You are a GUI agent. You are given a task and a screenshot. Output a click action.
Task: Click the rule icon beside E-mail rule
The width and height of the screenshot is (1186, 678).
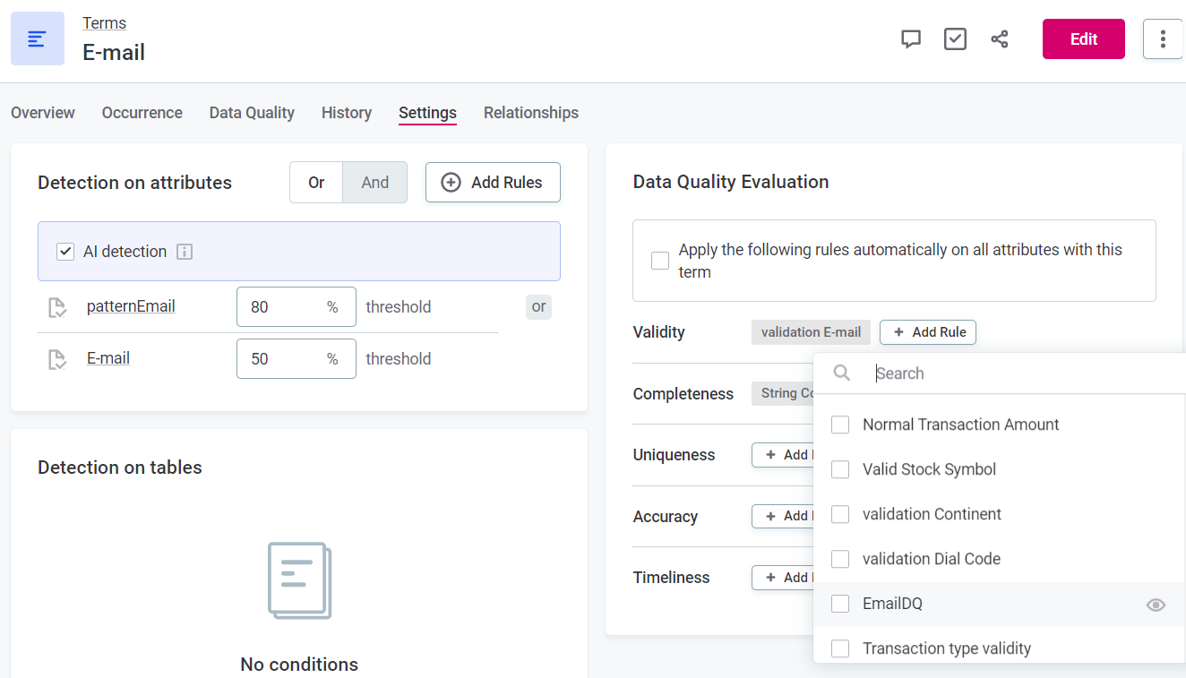pyautogui.click(x=57, y=359)
